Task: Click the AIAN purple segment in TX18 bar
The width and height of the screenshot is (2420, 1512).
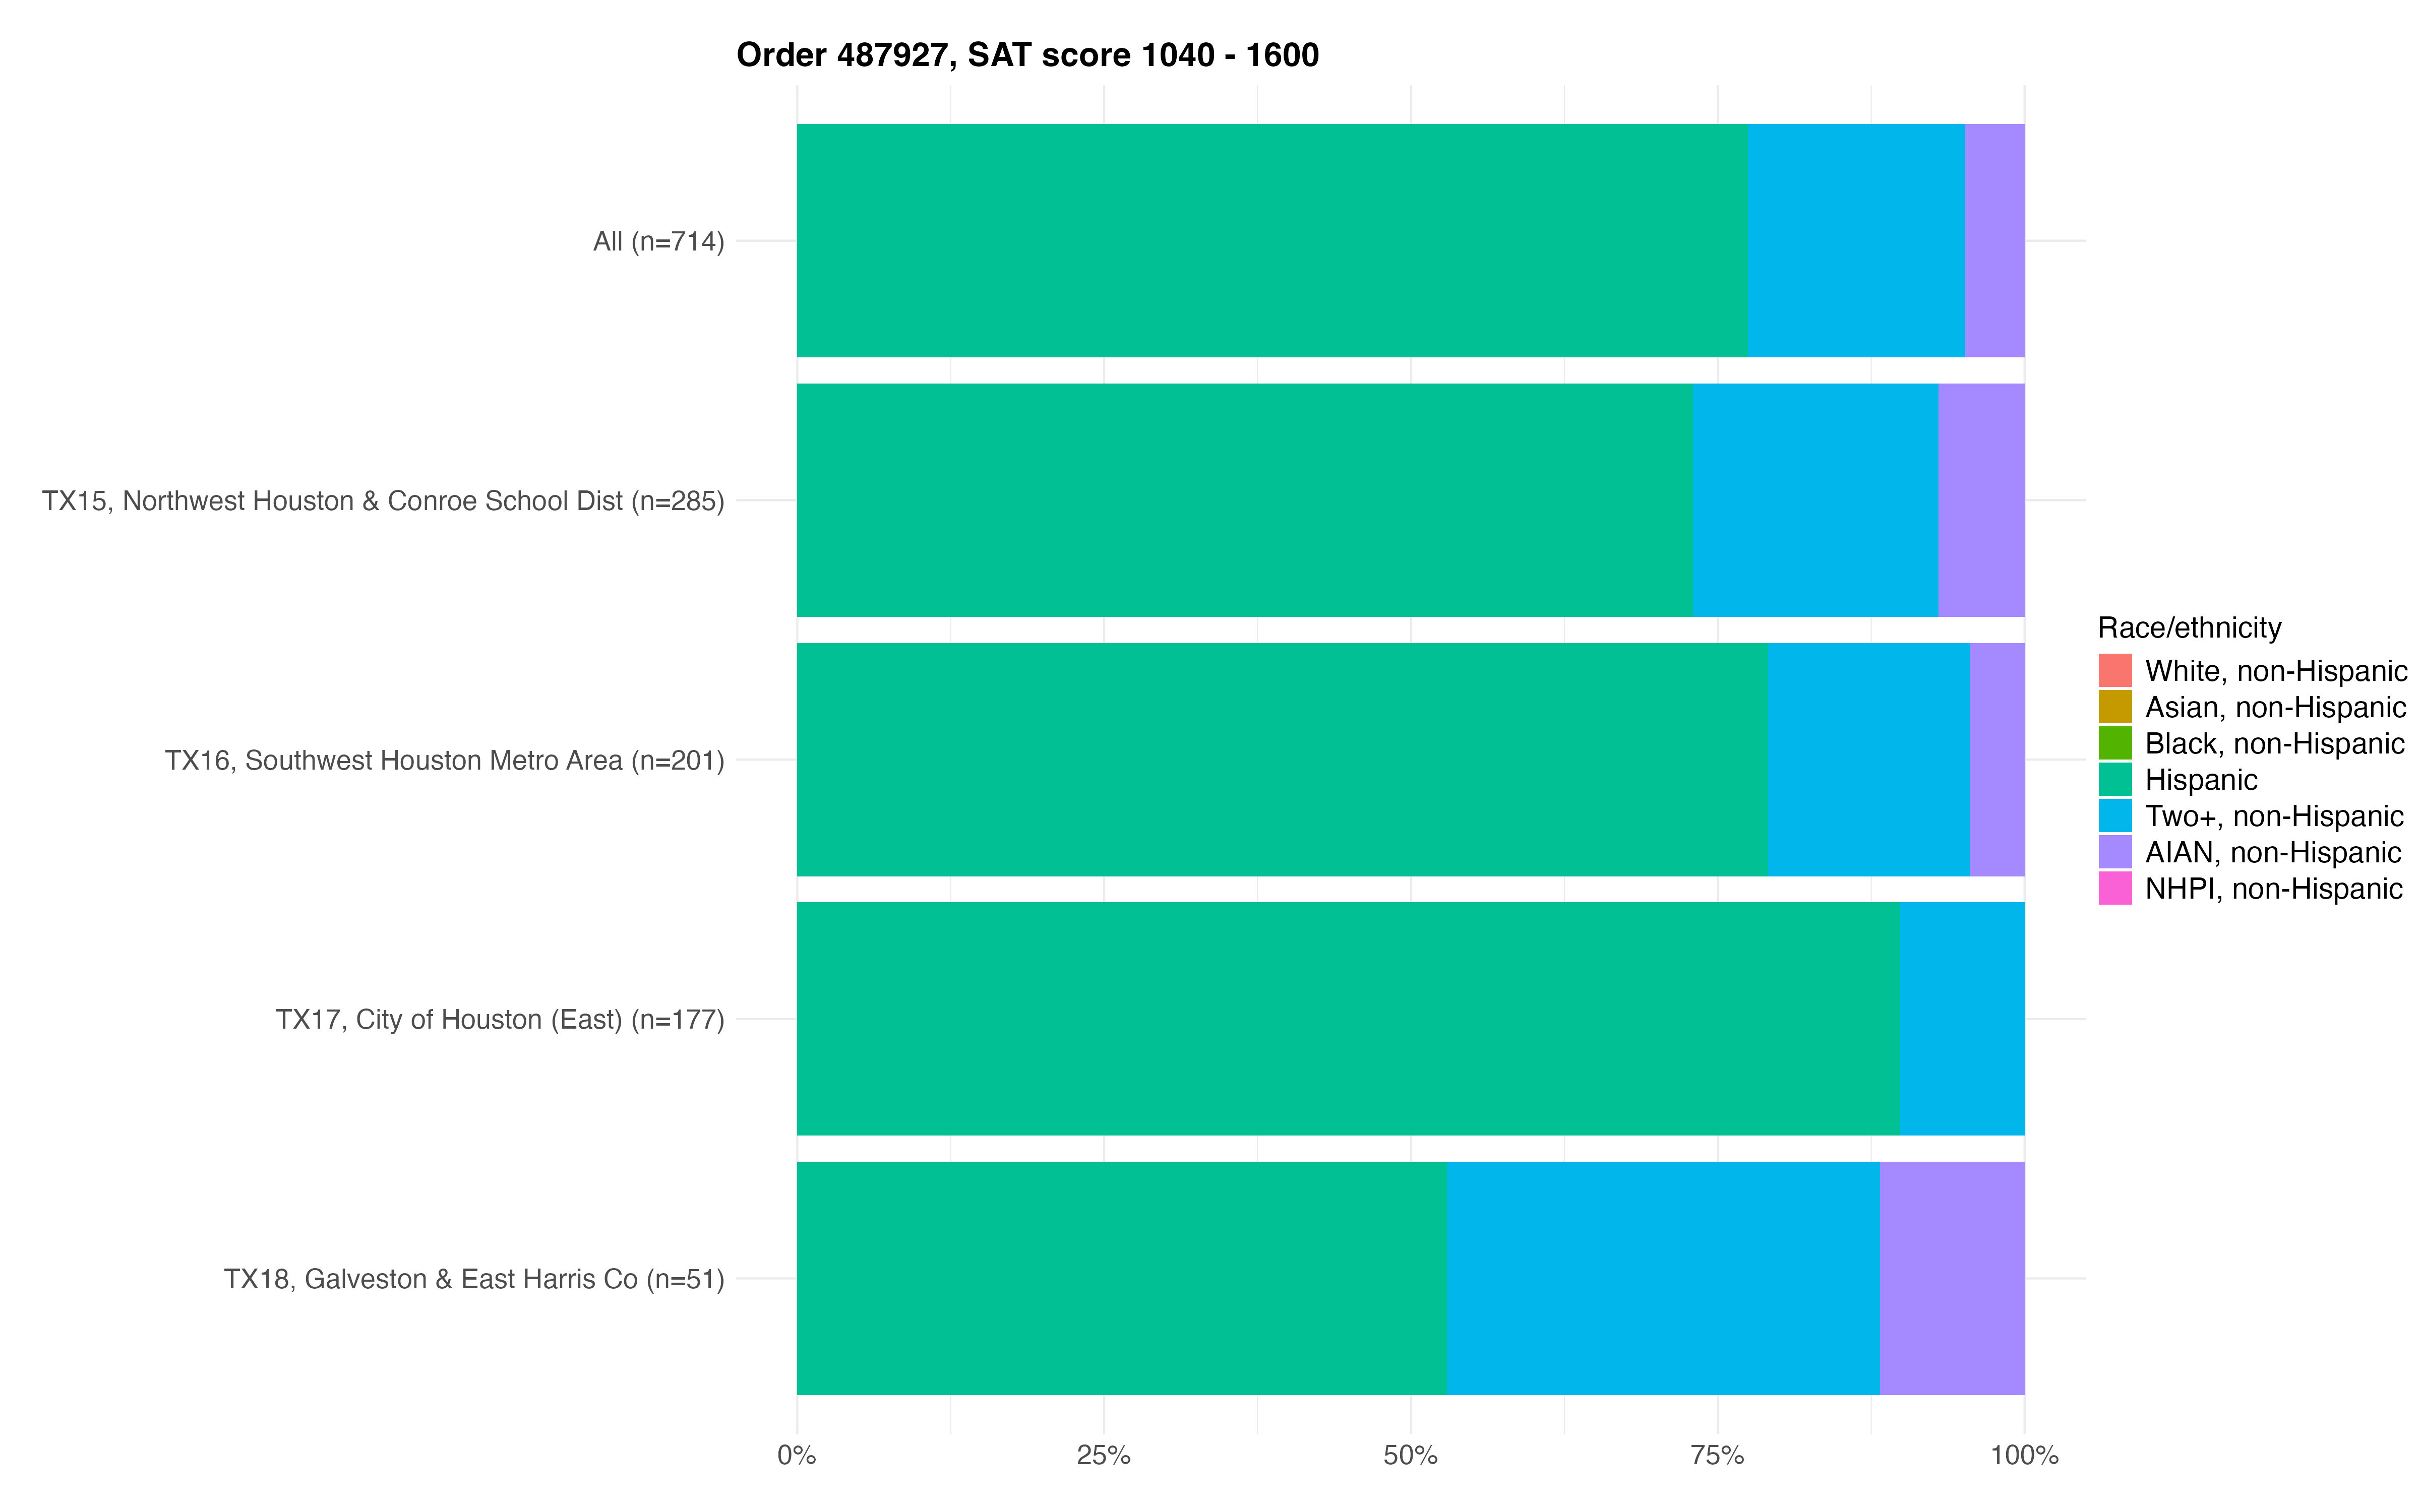Action: [x=1952, y=1278]
